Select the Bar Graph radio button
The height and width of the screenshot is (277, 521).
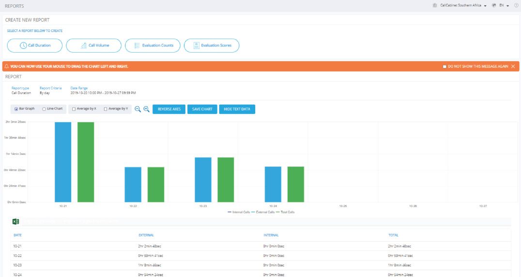point(16,109)
